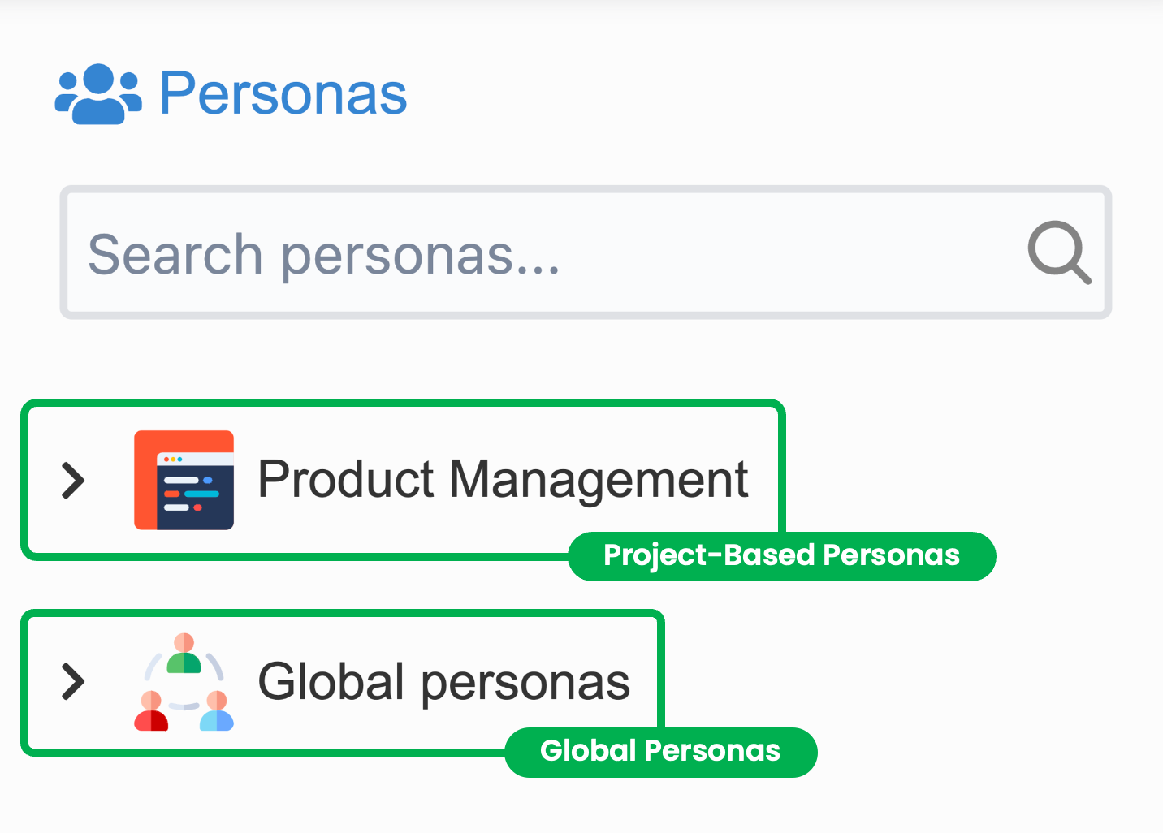Open the Global personas tree row
The image size is (1163, 833).
coord(343,682)
